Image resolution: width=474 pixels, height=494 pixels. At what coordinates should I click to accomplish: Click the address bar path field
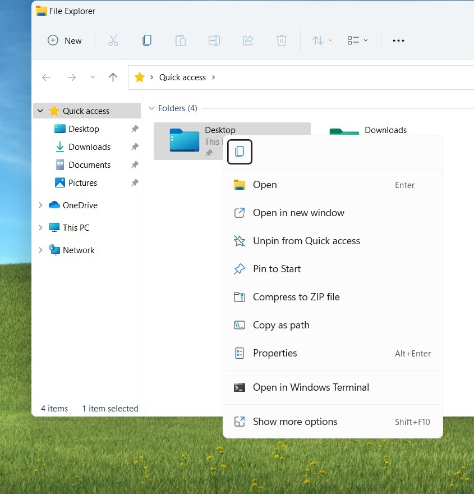tap(301, 77)
